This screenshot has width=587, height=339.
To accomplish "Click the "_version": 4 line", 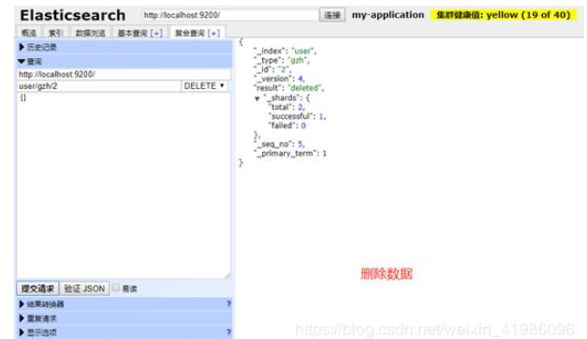I will [280, 79].
